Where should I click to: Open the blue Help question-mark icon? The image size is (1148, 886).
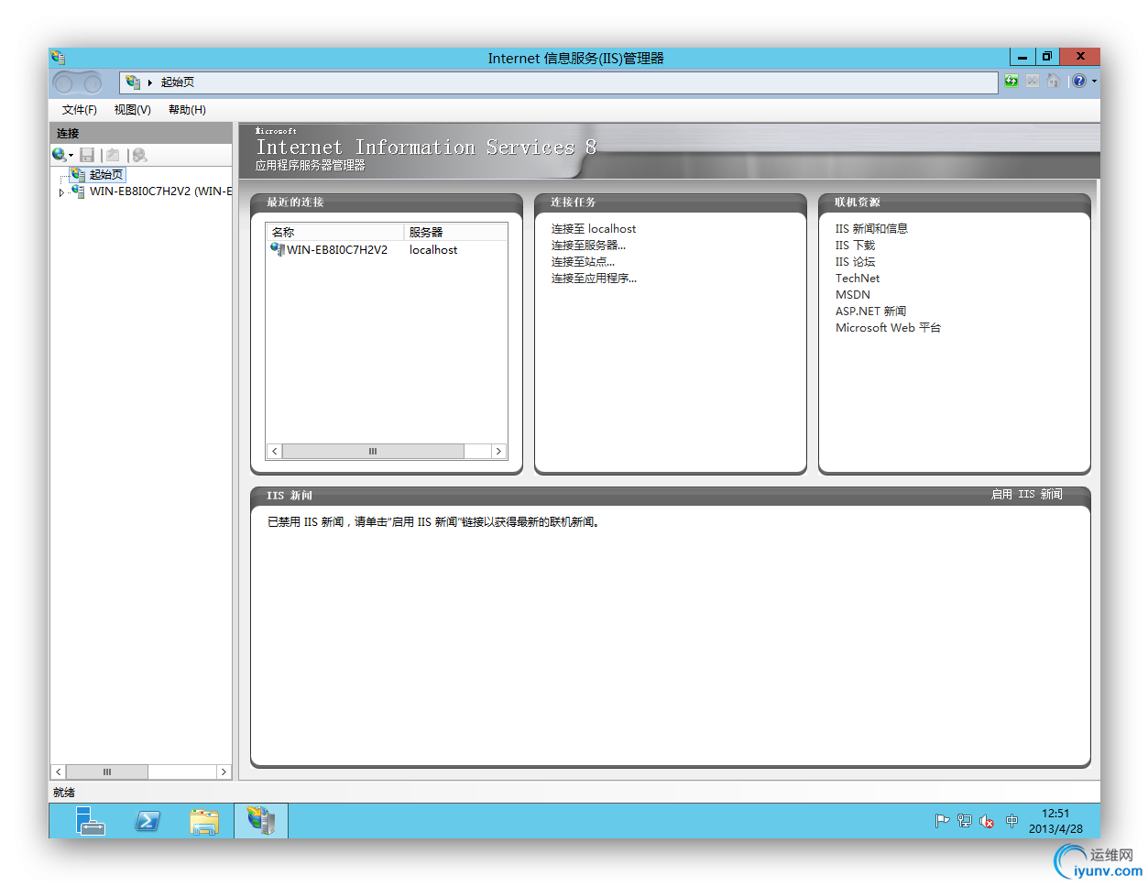[1079, 82]
